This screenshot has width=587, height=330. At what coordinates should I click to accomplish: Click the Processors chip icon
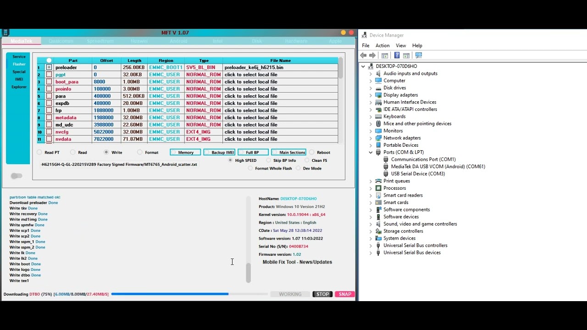point(378,188)
